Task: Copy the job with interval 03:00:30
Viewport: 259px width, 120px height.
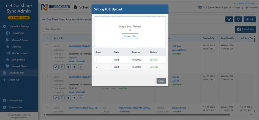Action: (62, 67)
